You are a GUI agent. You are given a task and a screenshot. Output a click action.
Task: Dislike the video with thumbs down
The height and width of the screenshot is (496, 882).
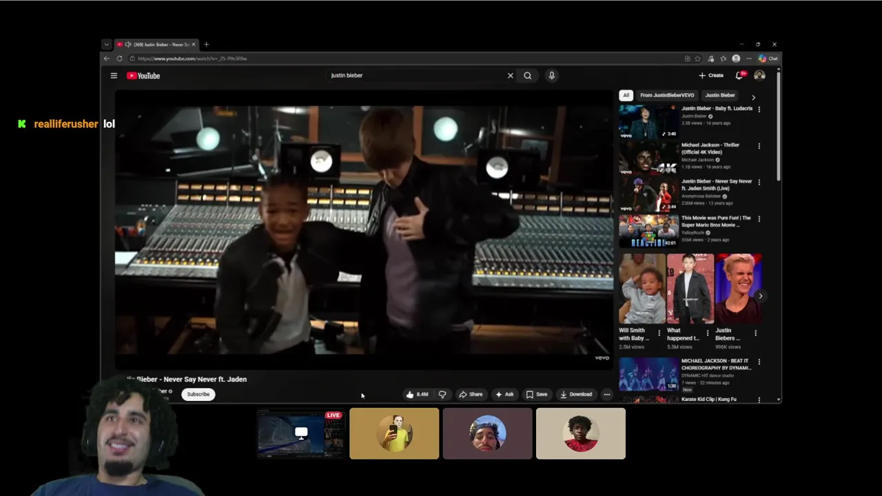click(442, 394)
